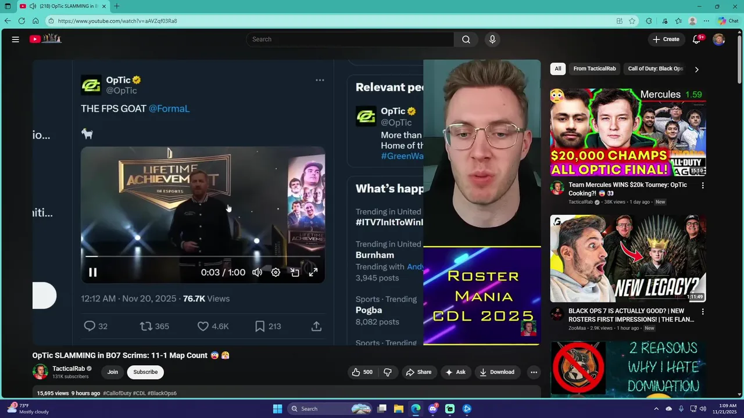This screenshot has width=744, height=418.
Task: Select the From TacticalRab chip
Action: tap(595, 69)
